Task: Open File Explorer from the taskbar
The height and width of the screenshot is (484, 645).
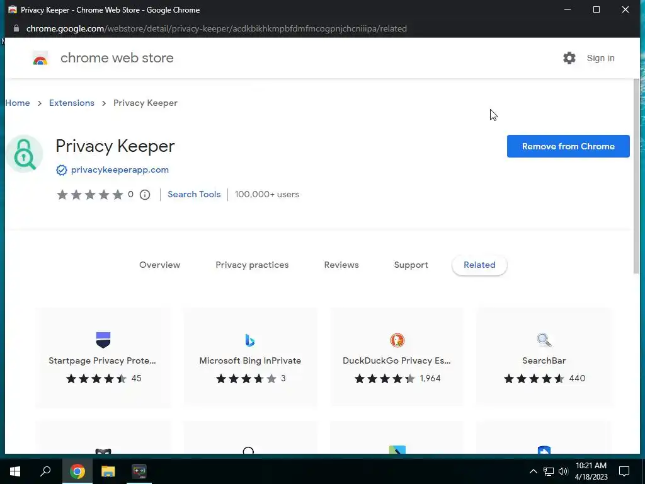Action: point(108,471)
